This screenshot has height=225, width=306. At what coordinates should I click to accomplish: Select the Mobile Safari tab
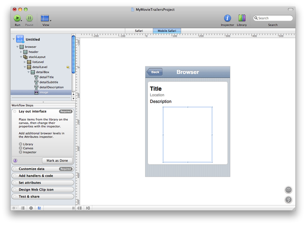point(167,31)
